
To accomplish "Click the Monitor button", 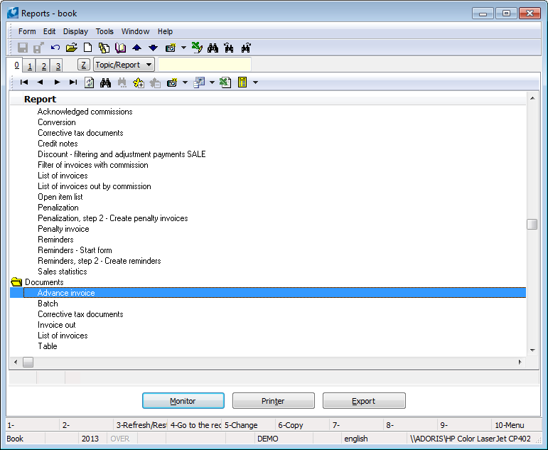I will click(183, 401).
